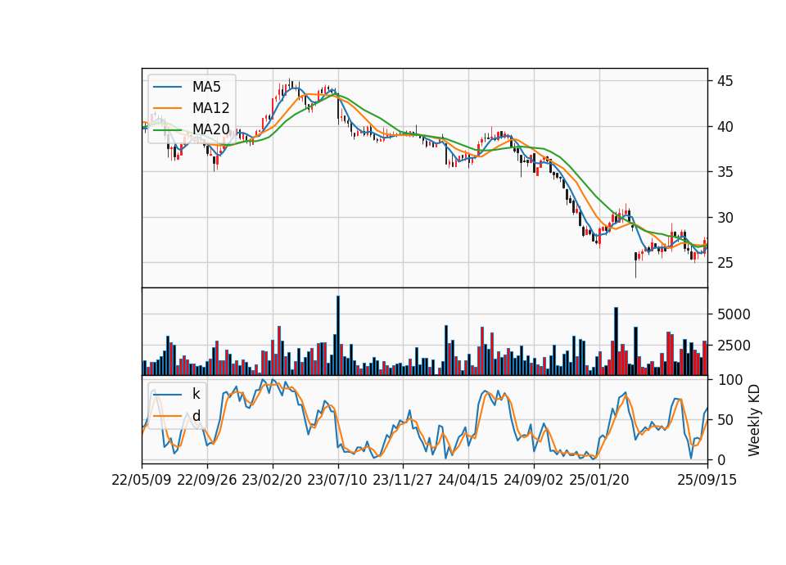Click the KD axis value 50
786x565 pixels.
[x=725, y=420]
